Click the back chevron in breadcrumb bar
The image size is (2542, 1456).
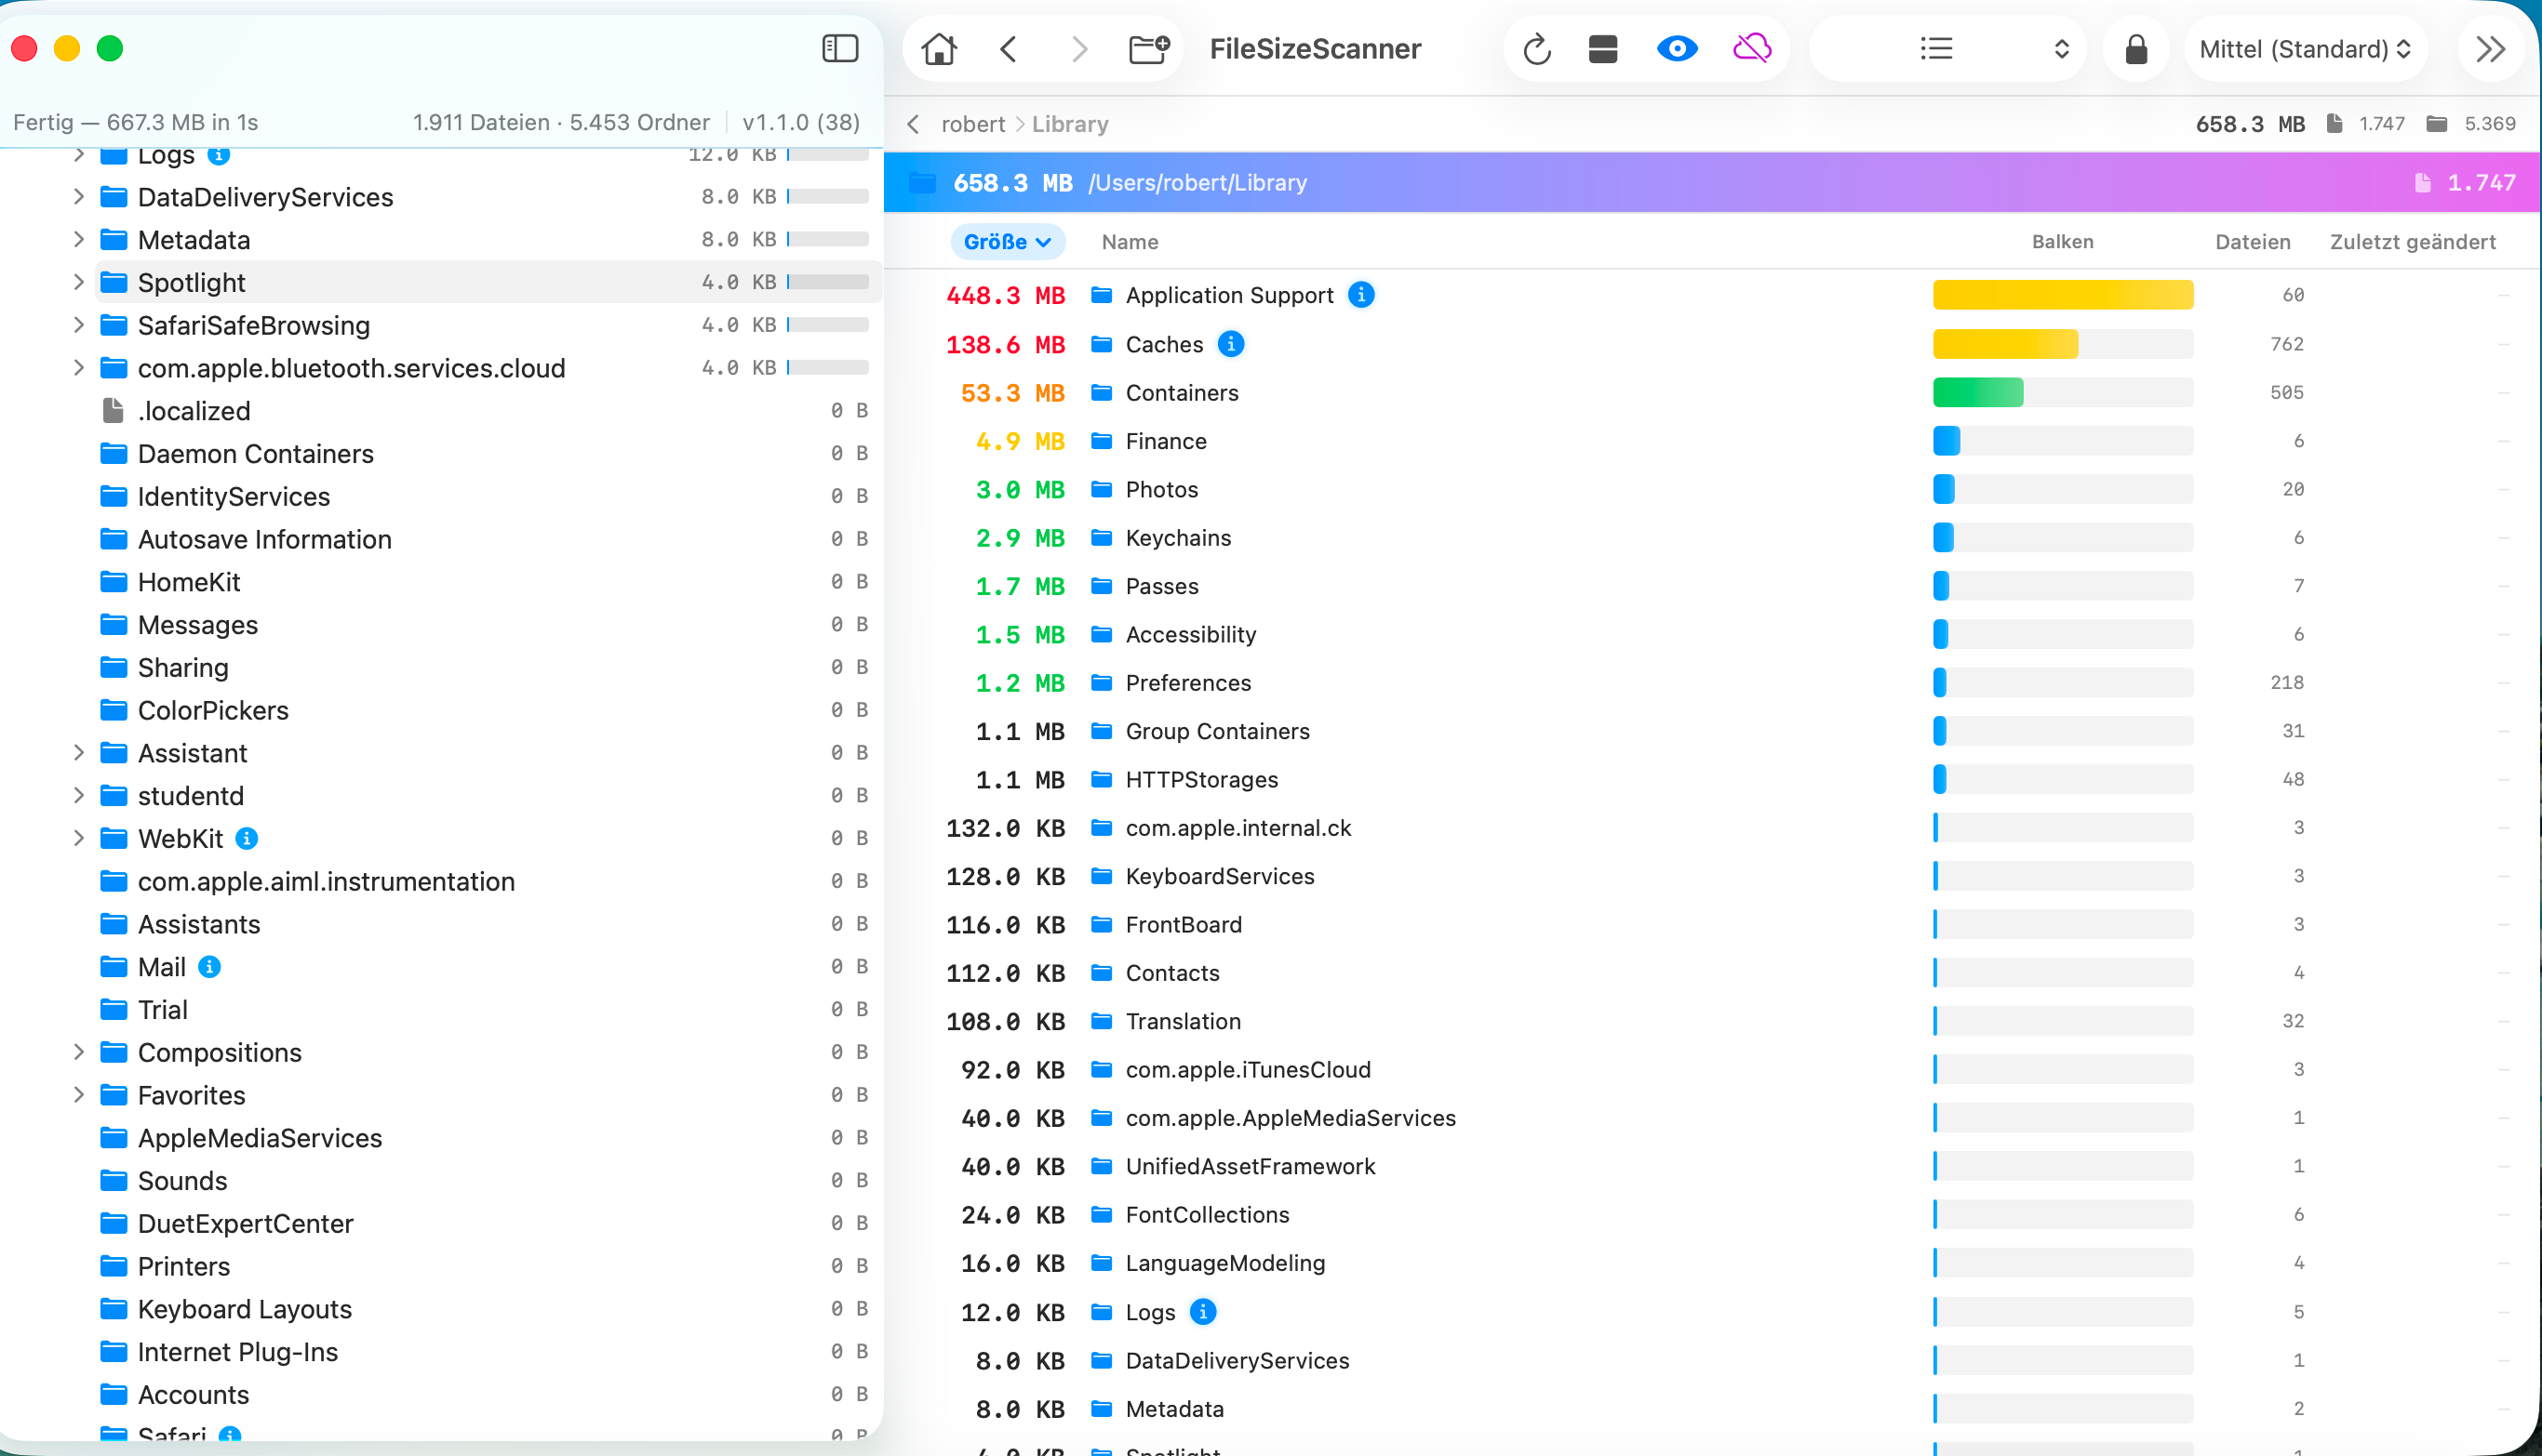point(913,124)
